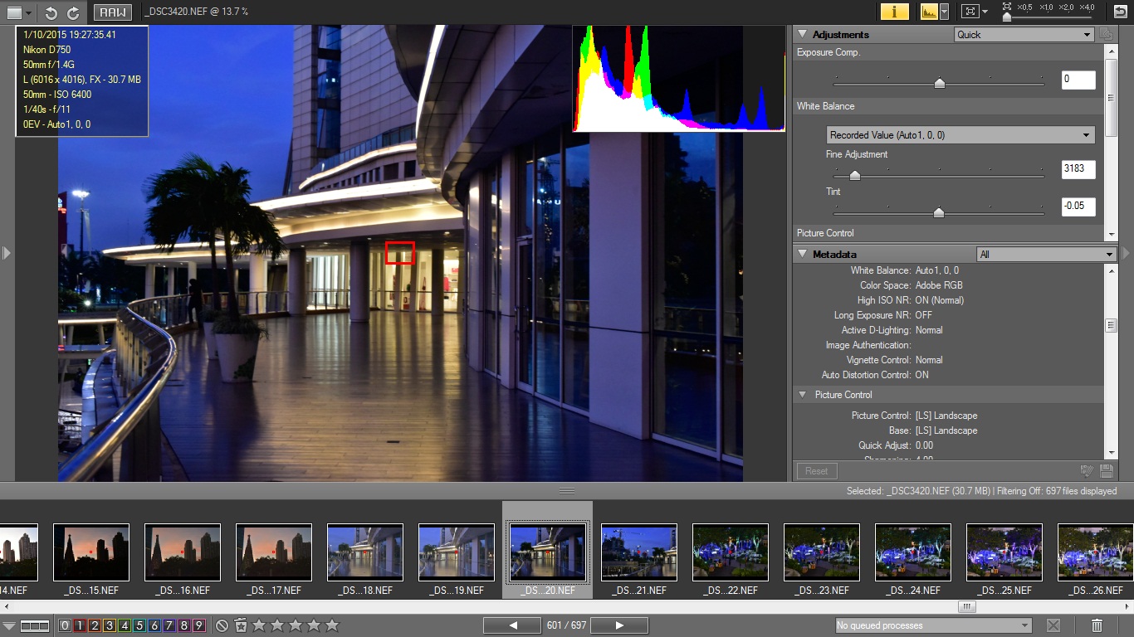Toggle the image information overlay

pyautogui.click(x=894, y=12)
